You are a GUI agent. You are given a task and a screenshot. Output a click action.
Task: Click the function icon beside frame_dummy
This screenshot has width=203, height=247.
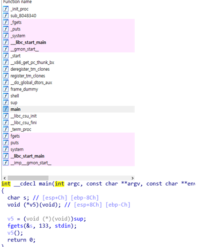coord(6,89)
